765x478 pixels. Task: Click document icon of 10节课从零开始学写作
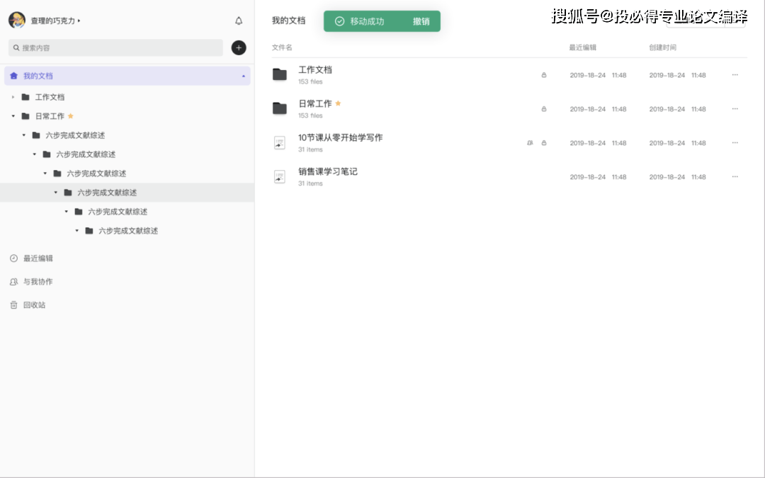point(280,143)
